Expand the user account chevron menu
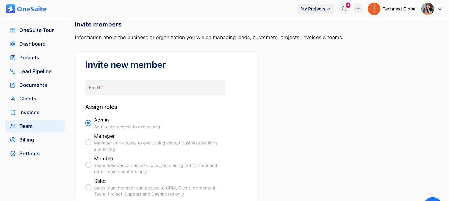The image size is (449, 201). 440,9
